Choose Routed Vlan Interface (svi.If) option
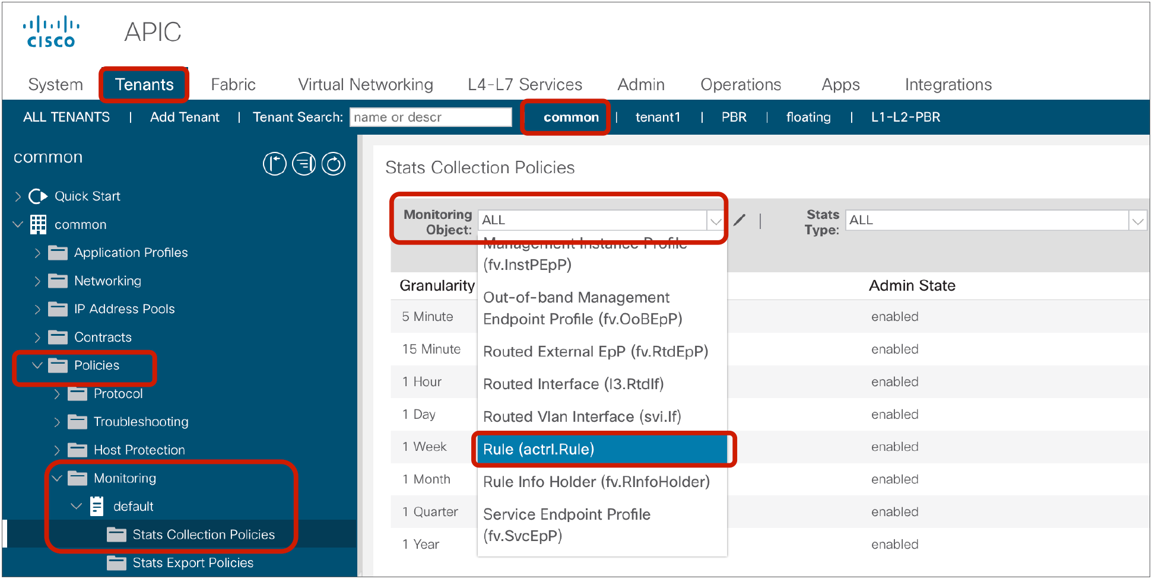This screenshot has width=1152, height=579. 602,417
